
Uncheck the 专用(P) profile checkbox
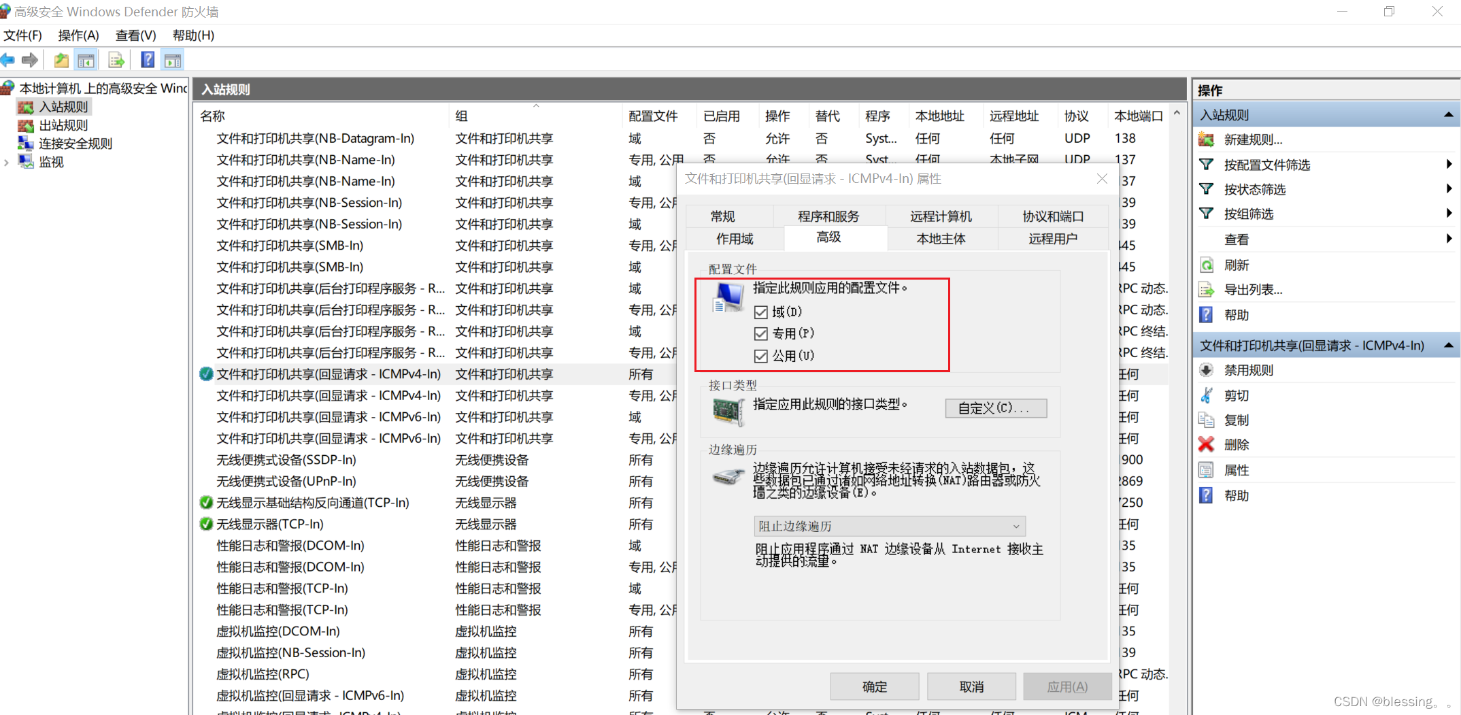pyautogui.click(x=761, y=333)
